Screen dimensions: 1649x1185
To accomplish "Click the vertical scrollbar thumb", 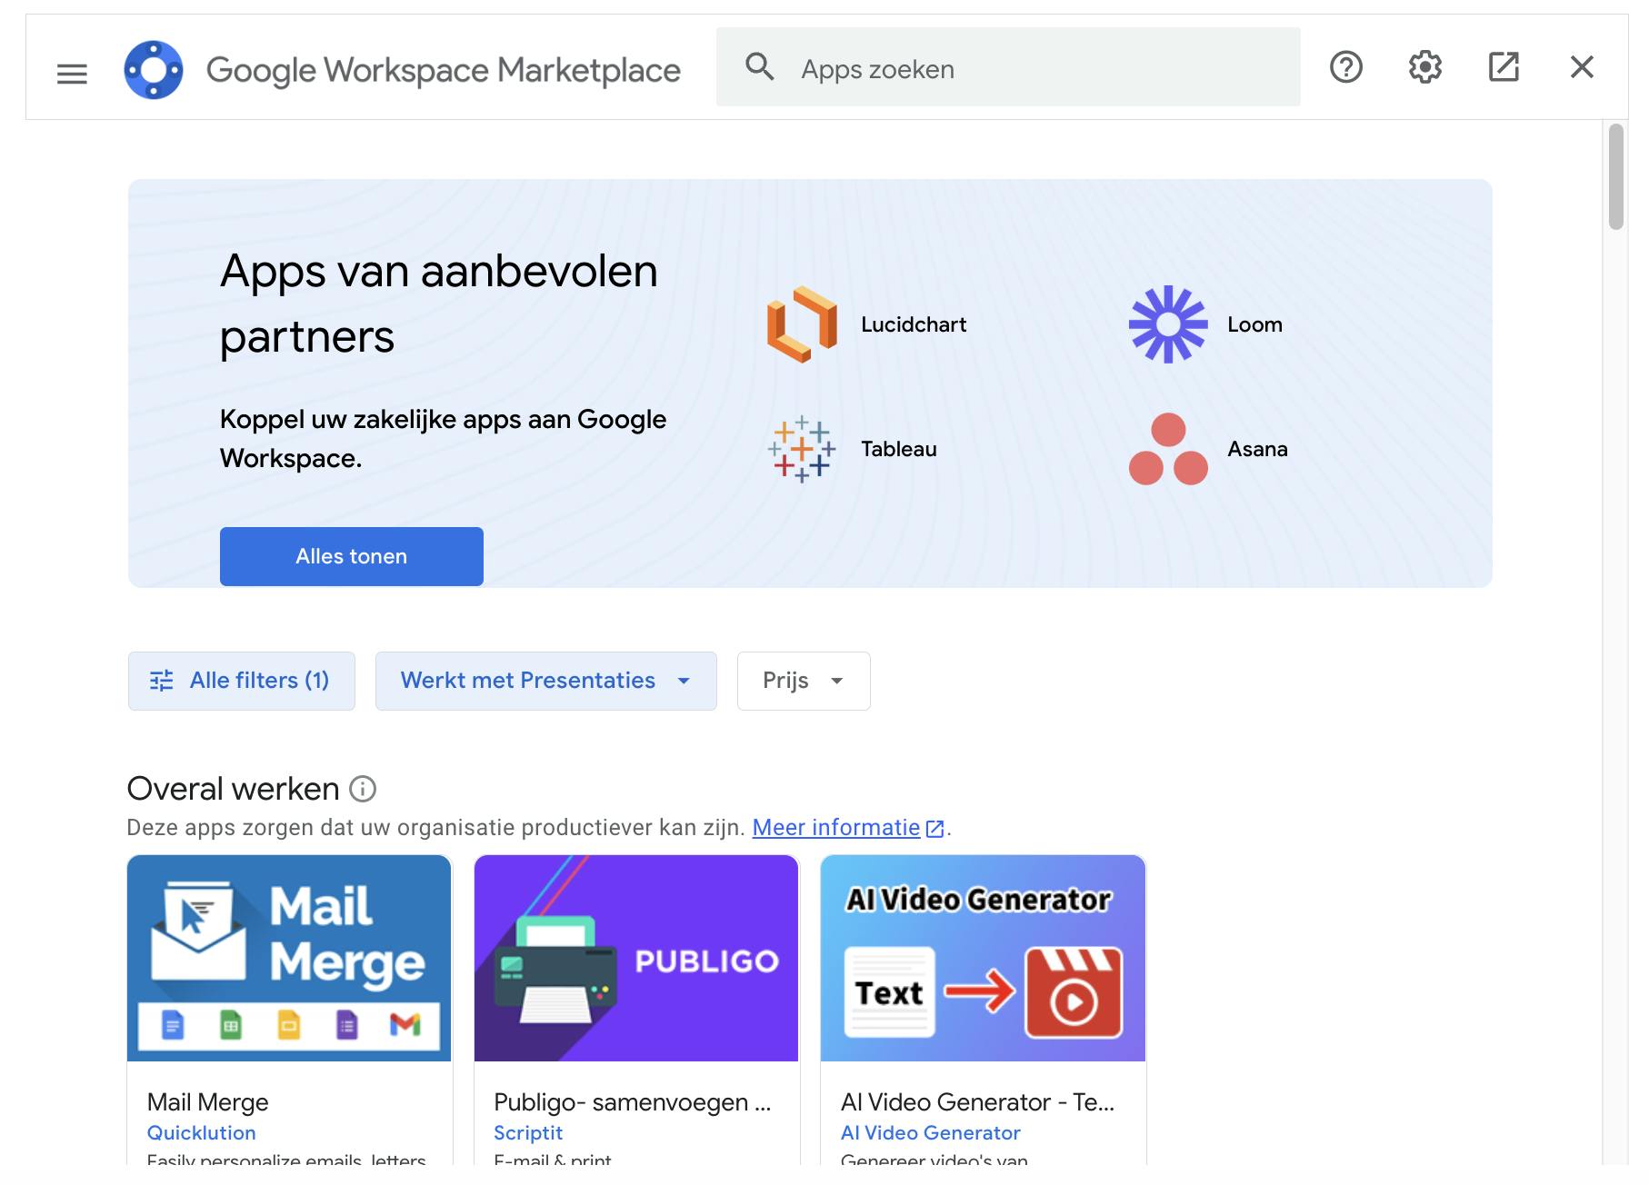I will pos(1615,176).
